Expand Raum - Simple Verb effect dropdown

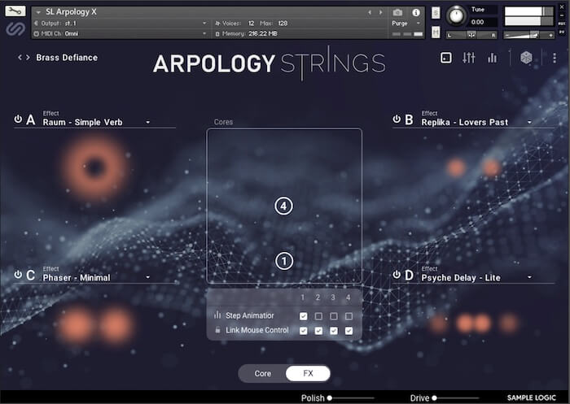click(148, 123)
